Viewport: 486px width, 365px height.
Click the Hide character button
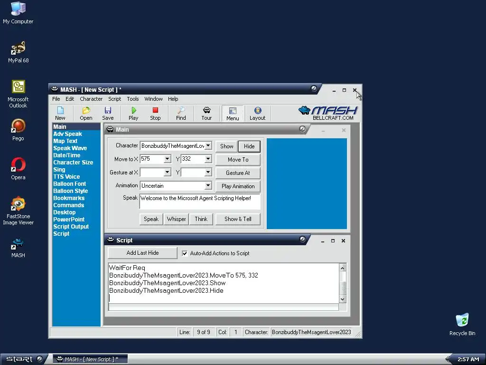[249, 146]
